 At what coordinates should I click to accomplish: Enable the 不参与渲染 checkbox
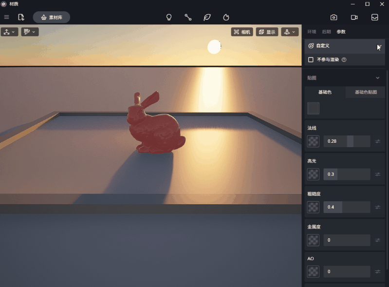pos(311,59)
